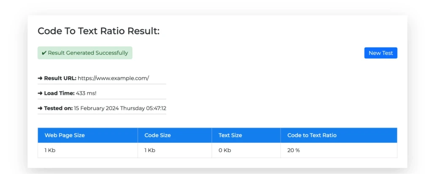
Task: Click the Code To Text Ratio Result heading
Action: click(98, 31)
